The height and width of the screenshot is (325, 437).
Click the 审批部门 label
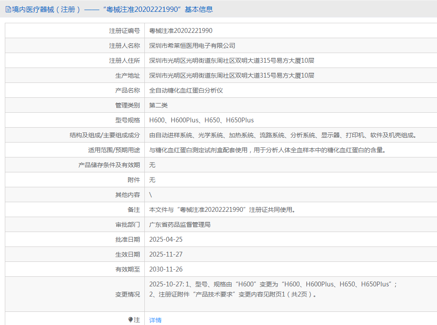coord(127,225)
